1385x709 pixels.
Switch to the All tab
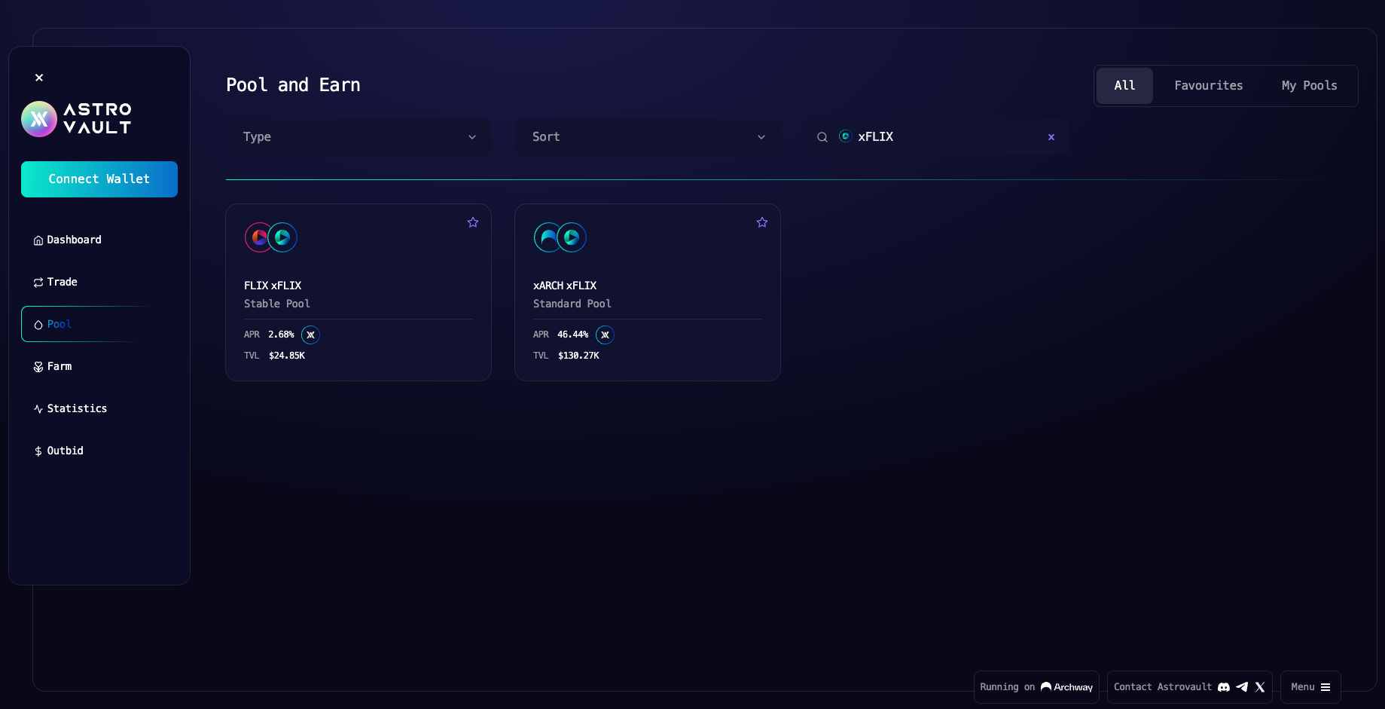[x=1124, y=86]
